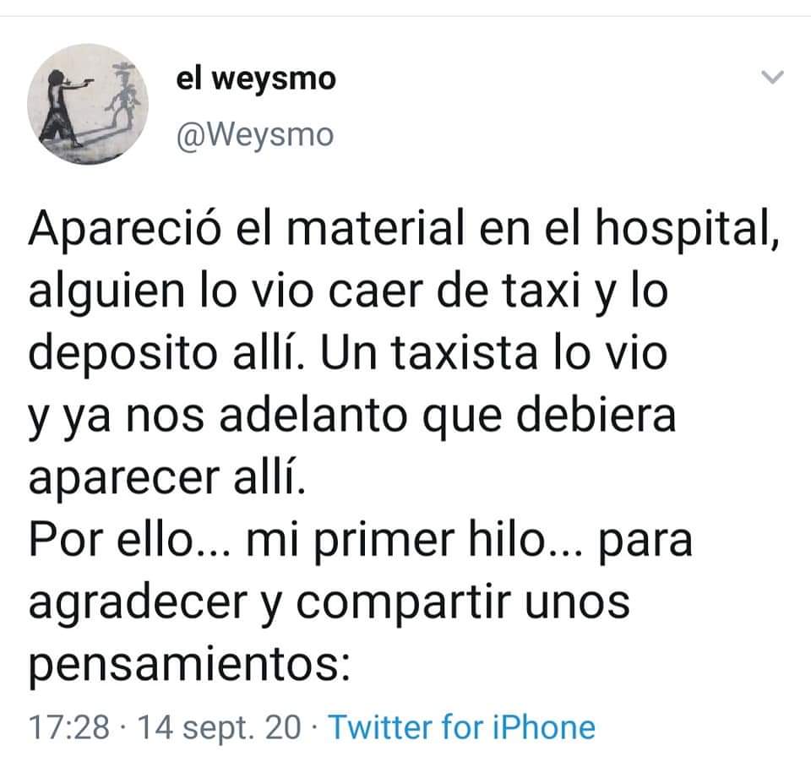Click the text "deposito allí. Un taxista lo vio"
This screenshot has height=762, width=811.
[348, 353]
